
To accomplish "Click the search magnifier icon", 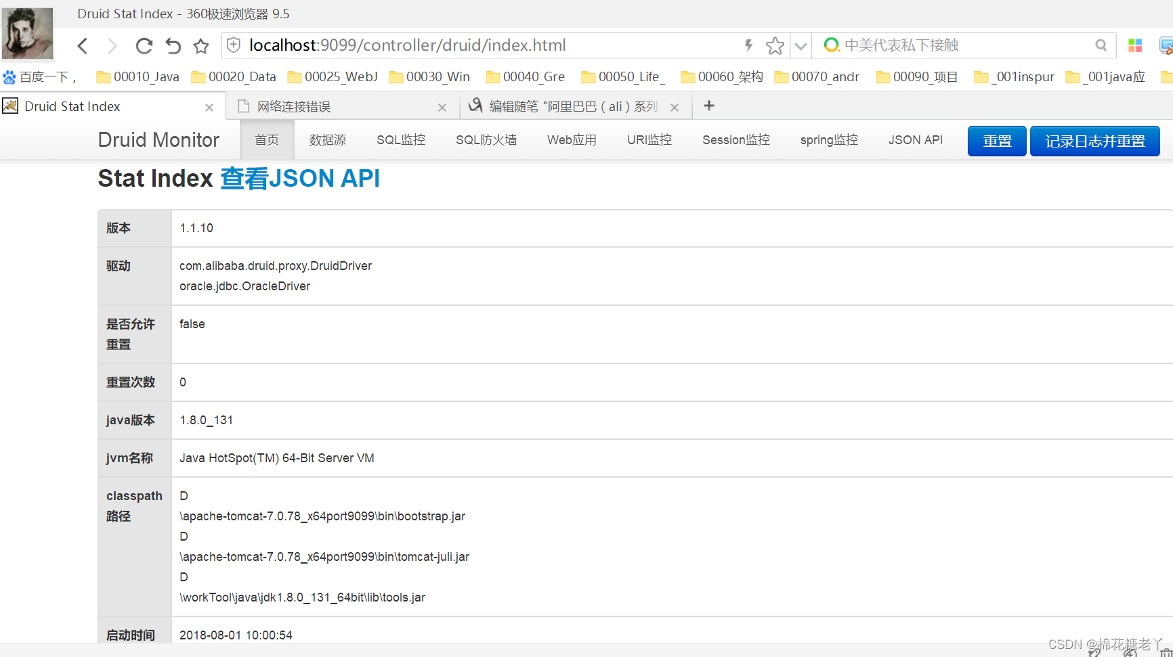I will coord(1101,45).
